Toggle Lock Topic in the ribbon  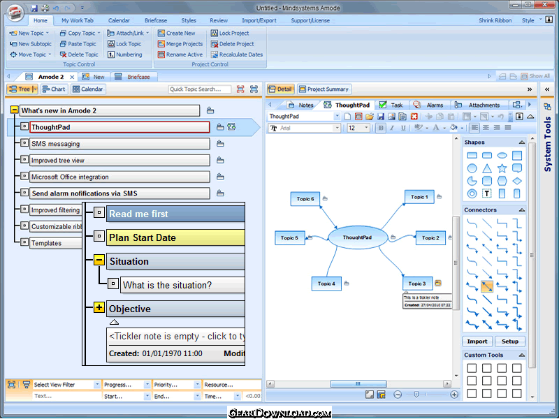(124, 44)
